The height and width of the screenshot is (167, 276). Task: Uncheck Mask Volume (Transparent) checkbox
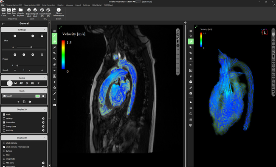pyautogui.click(x=4, y=147)
